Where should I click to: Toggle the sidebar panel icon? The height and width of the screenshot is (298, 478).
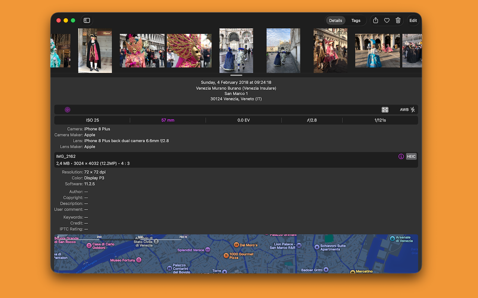87,20
